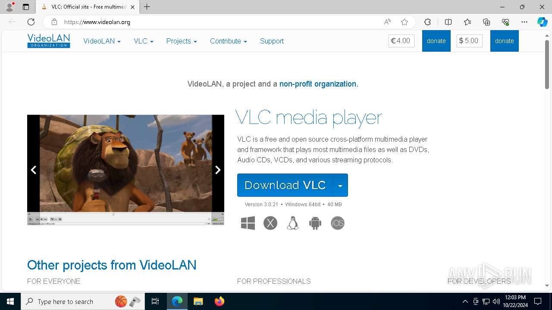The image size is (552, 310).
Task: Click the page vertical scrollbar
Action: 547,65
